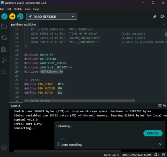Open the Boards Manager panel
Screen dimensions: 167x157
click(4, 37)
